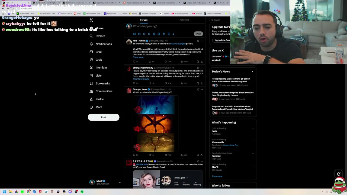This screenshot has width=347, height=195.
Task: Open Lists from the sidebar
Action: point(95,76)
